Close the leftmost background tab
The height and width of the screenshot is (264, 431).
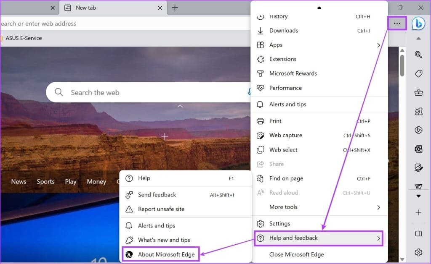pyautogui.click(x=53, y=8)
